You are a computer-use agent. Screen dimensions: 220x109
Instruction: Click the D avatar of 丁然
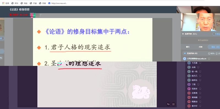[189, 85]
